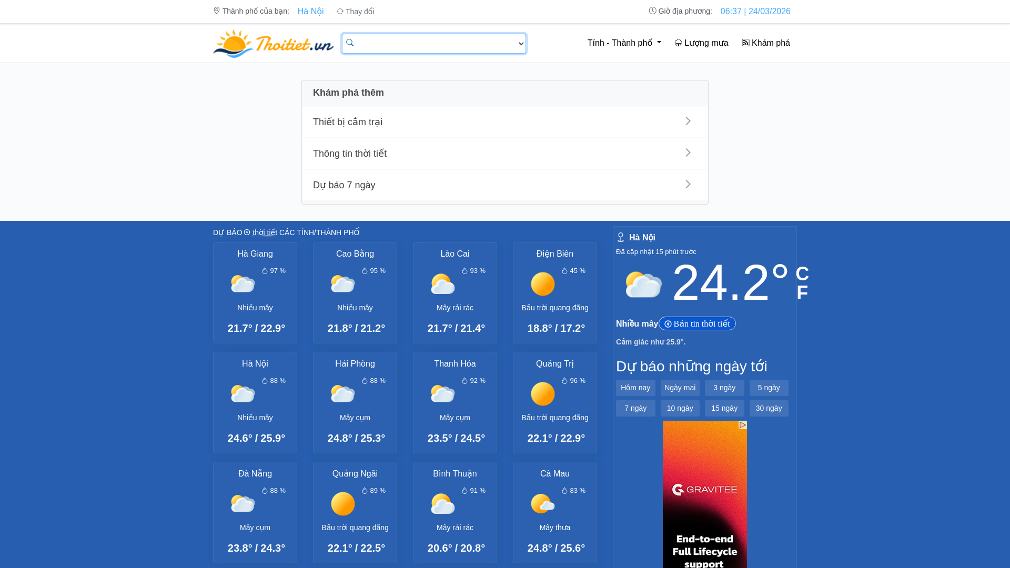Open the Hải Phòng province title
The width and height of the screenshot is (1010, 568).
pos(355,364)
